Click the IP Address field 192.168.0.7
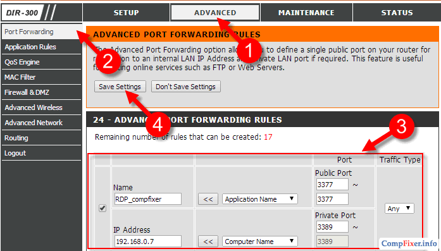Viewport: 441px width, 251px height. [x=147, y=241]
